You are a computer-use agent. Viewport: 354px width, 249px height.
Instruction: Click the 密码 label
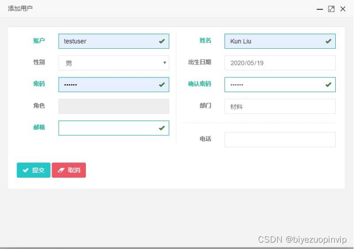[x=39, y=84]
